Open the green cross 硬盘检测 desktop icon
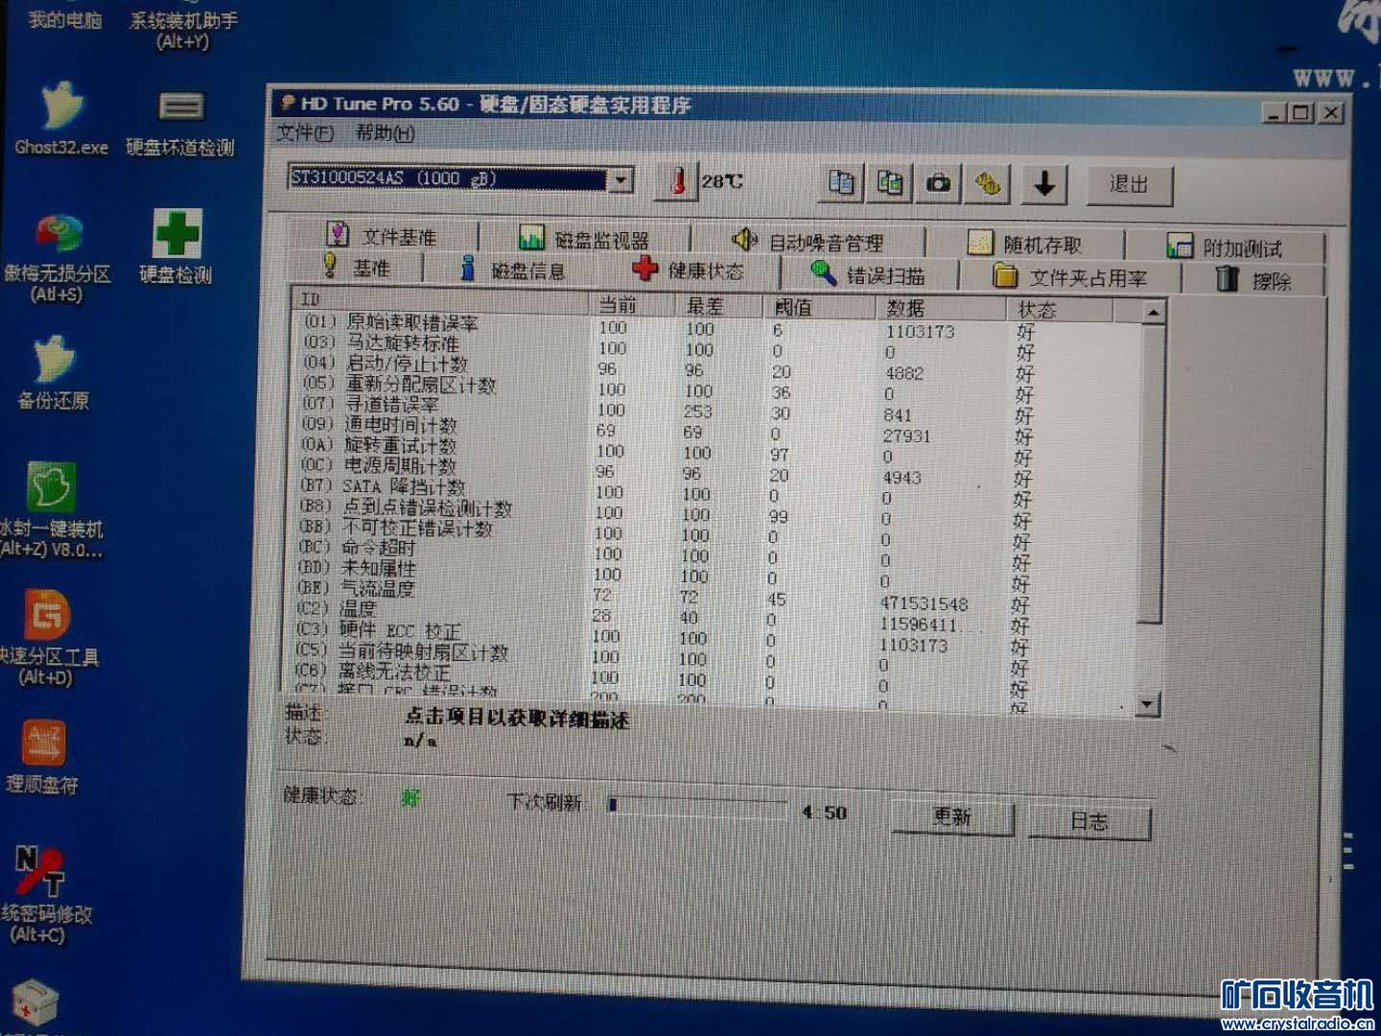The width and height of the screenshot is (1381, 1036). (176, 234)
